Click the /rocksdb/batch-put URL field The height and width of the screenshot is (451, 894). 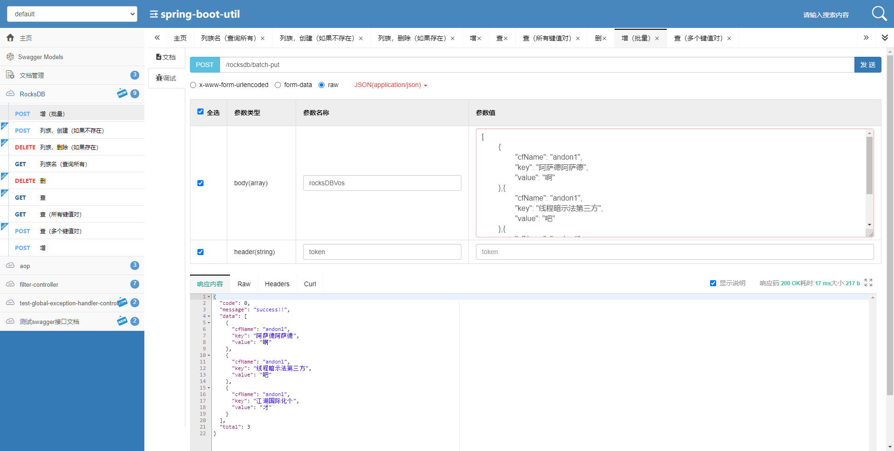537,65
